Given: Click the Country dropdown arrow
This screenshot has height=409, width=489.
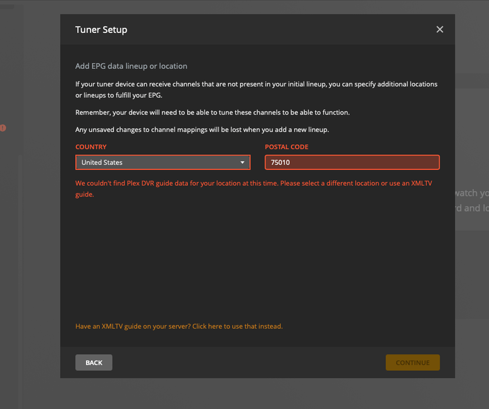Looking at the screenshot, I should point(242,162).
